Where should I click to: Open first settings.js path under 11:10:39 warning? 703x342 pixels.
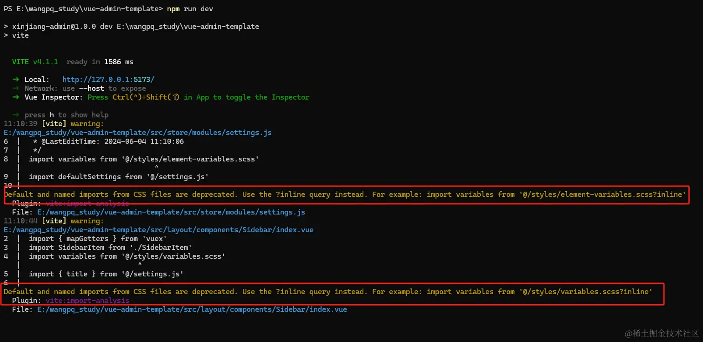(x=138, y=133)
